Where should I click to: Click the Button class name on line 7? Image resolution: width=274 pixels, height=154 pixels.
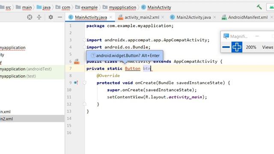(133, 68)
